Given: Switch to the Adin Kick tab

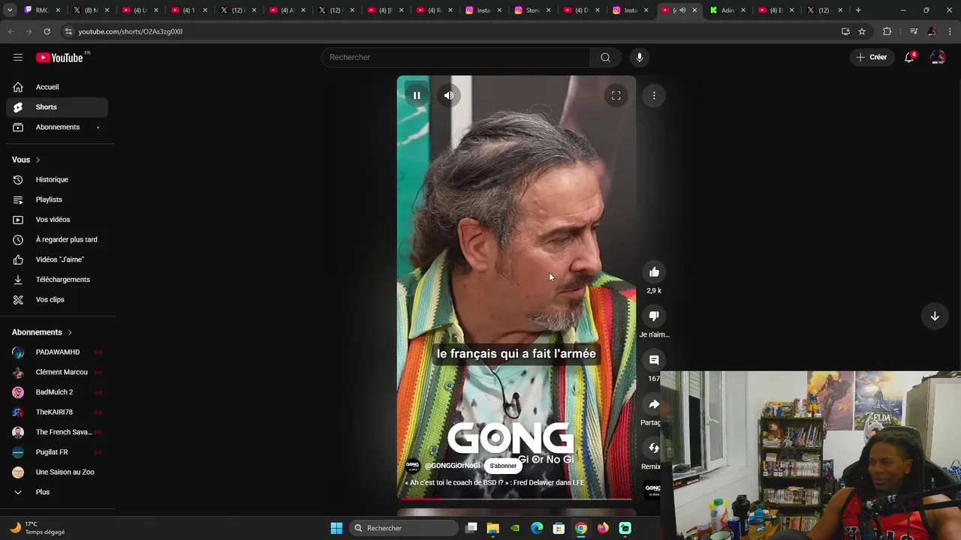Looking at the screenshot, I should (728, 10).
